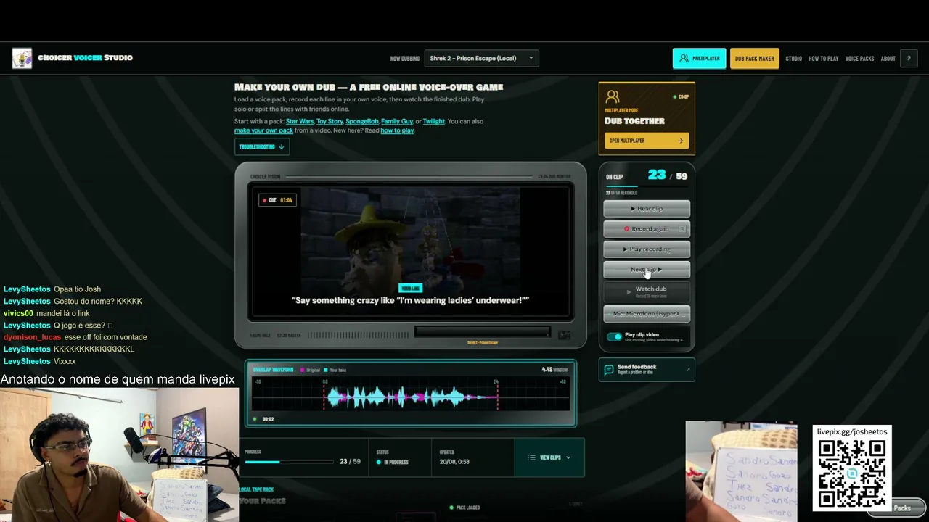Screen dimensions: 929x522
Task: Go to the Studio menu item
Action: 794,59
